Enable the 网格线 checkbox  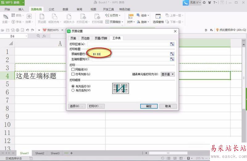click(73, 70)
